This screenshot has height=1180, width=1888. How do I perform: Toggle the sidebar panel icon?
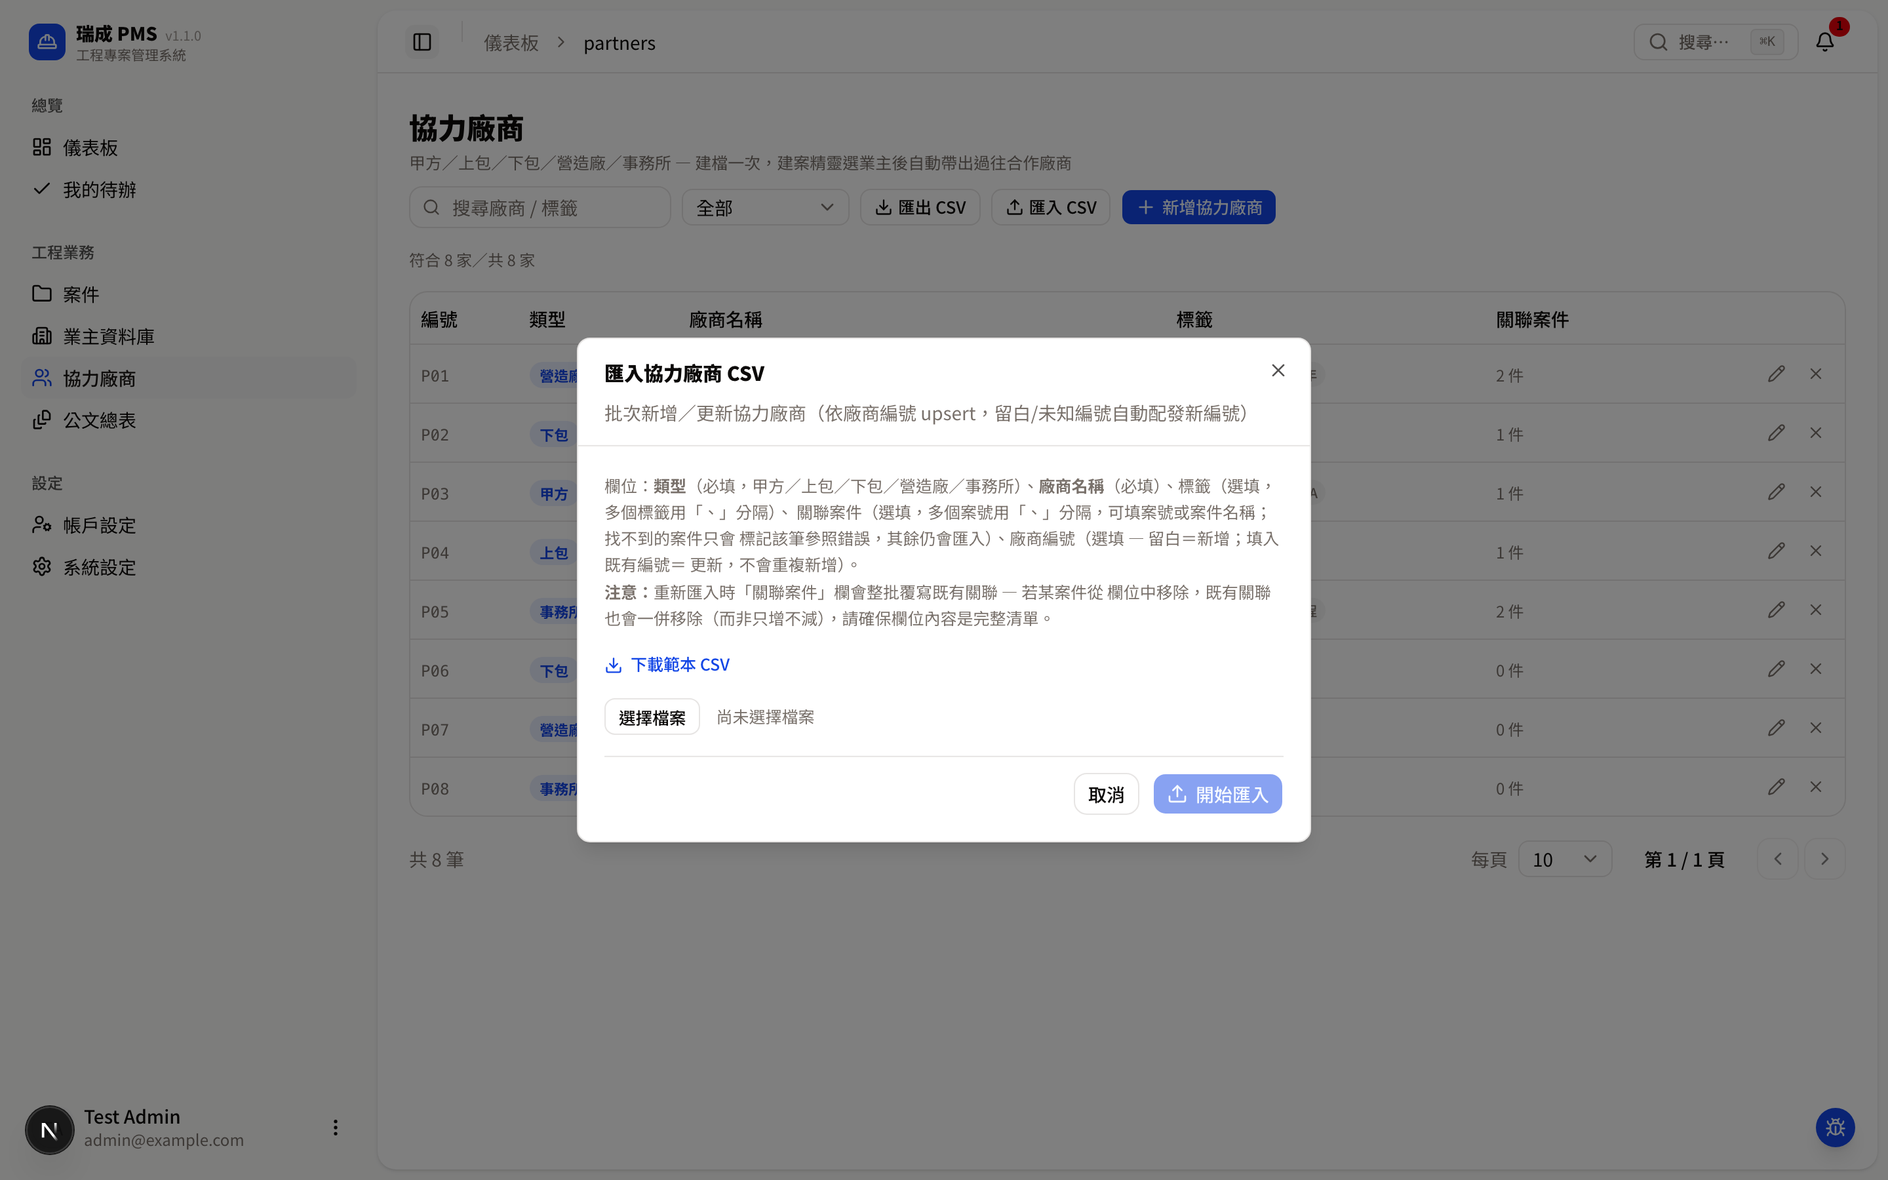tap(422, 42)
